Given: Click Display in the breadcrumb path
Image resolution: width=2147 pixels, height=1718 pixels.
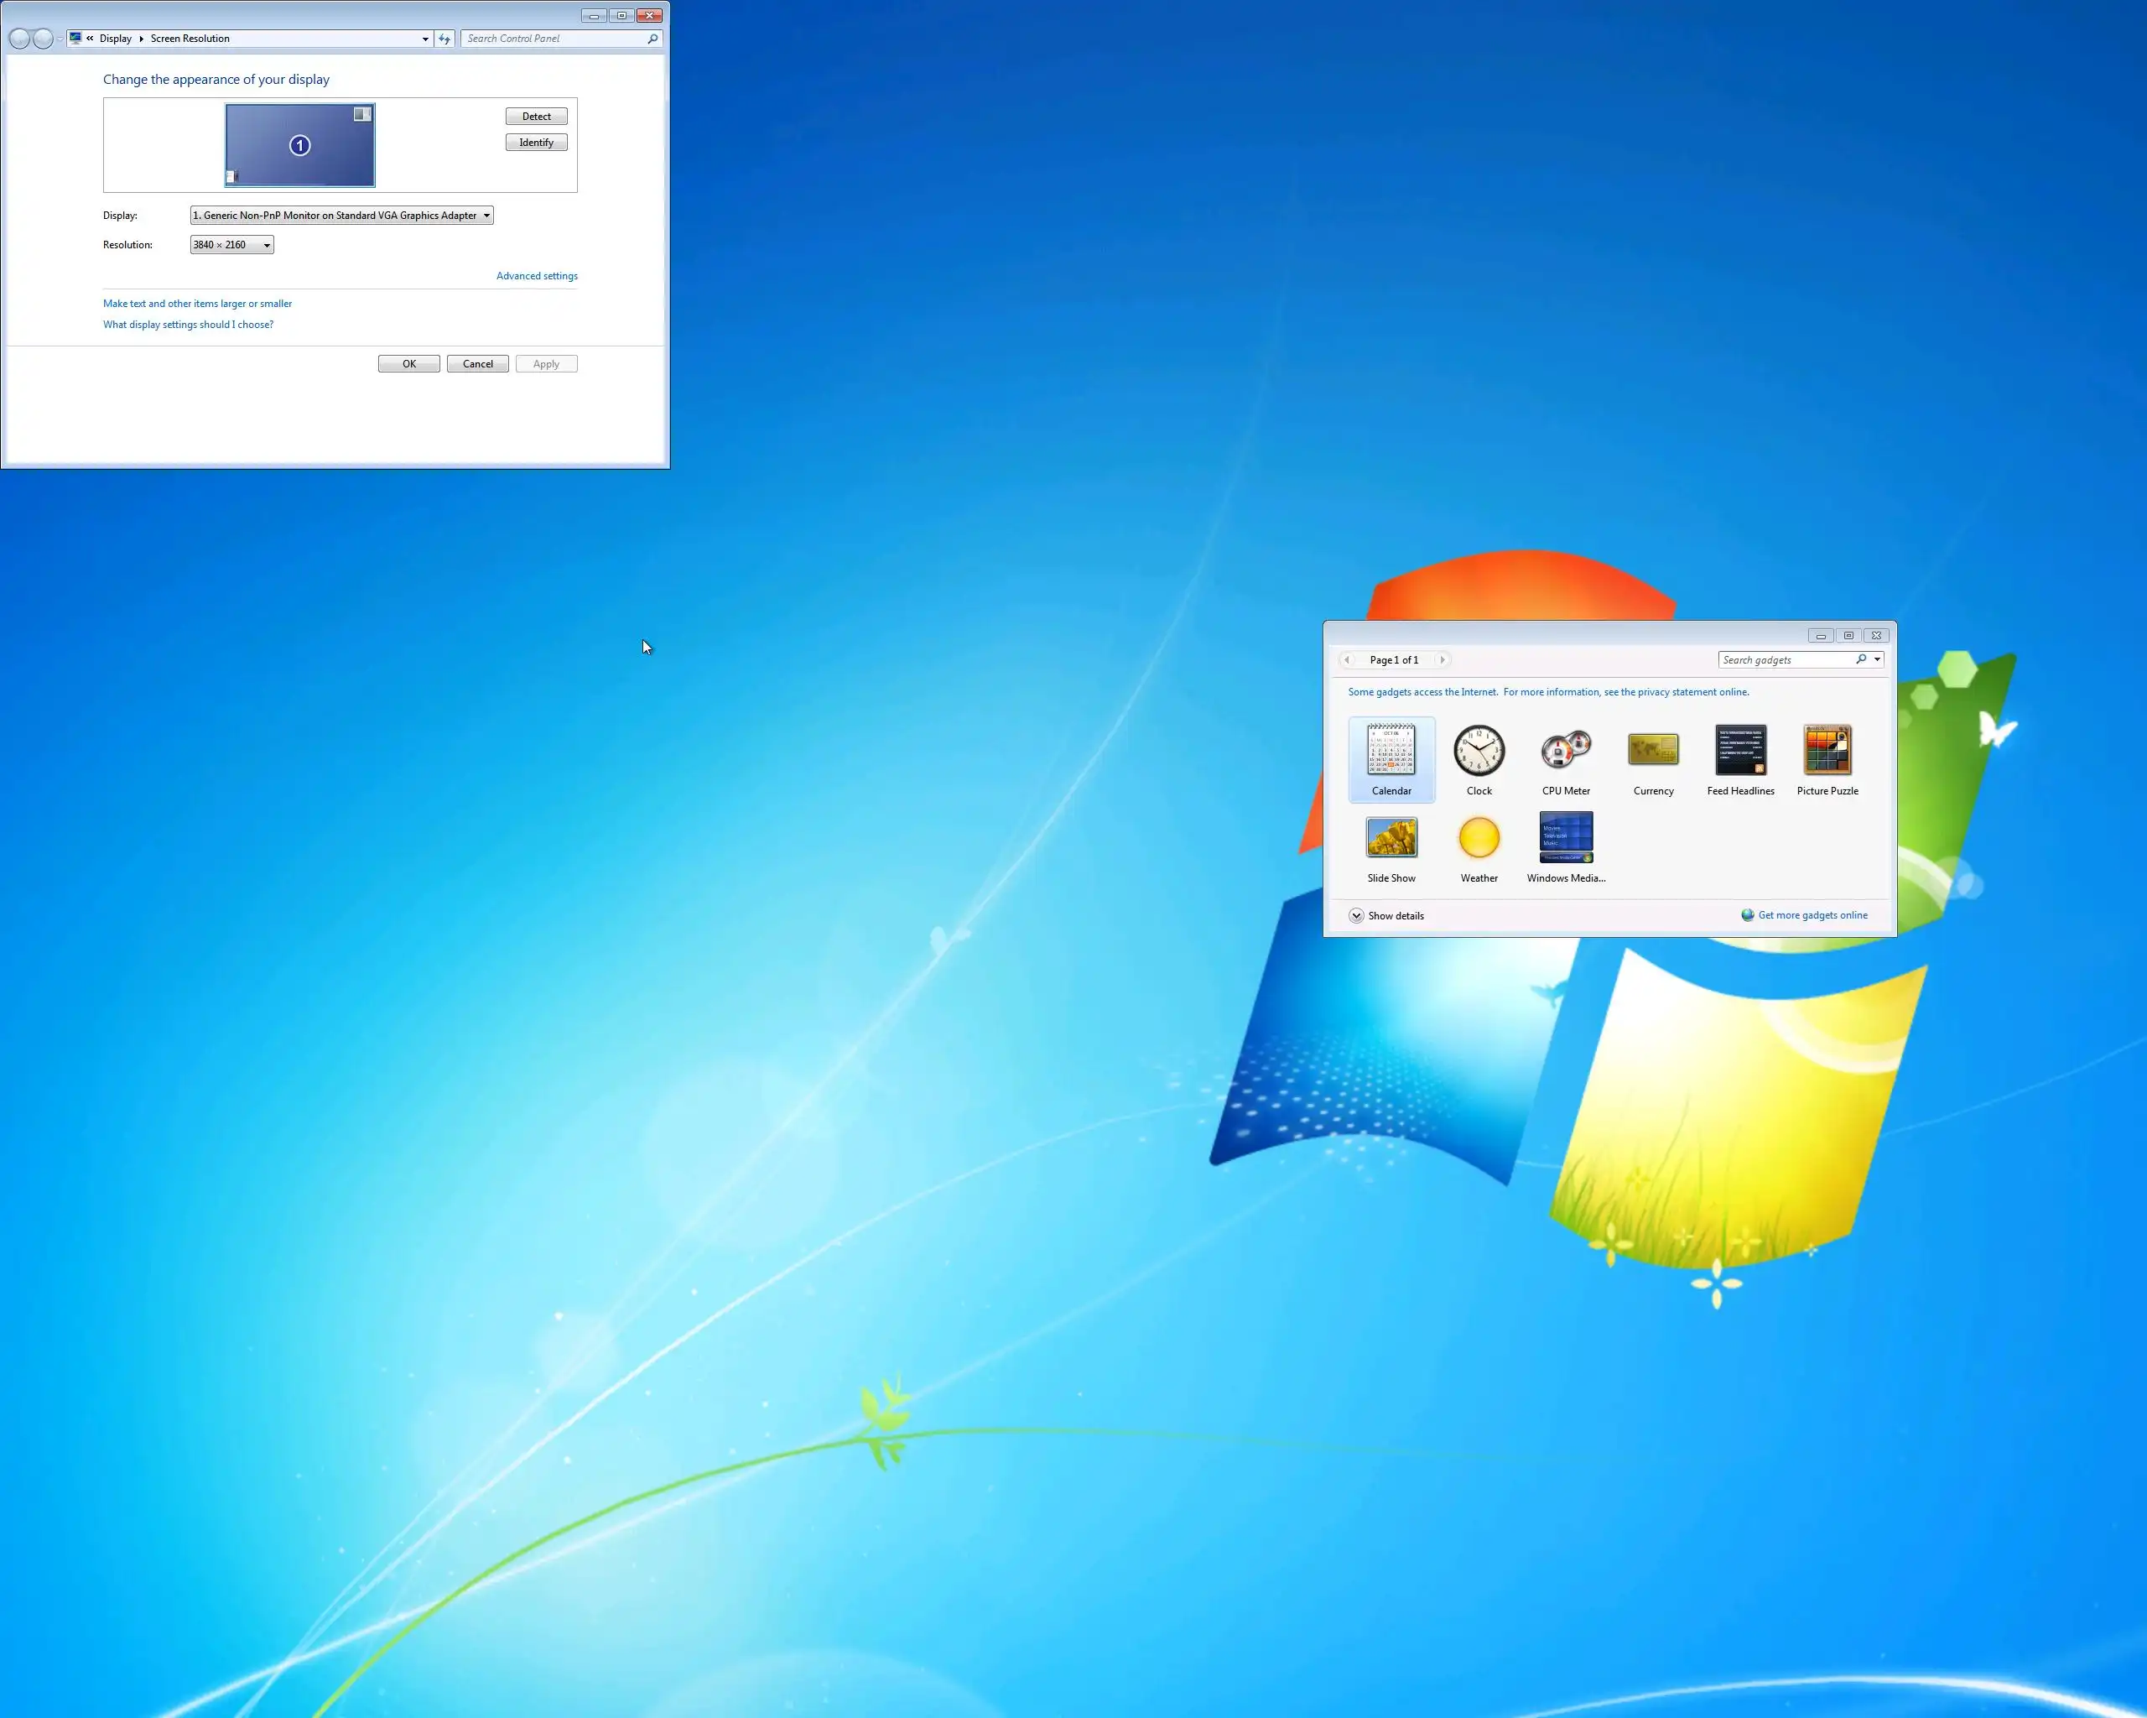Looking at the screenshot, I should pyautogui.click(x=116, y=39).
